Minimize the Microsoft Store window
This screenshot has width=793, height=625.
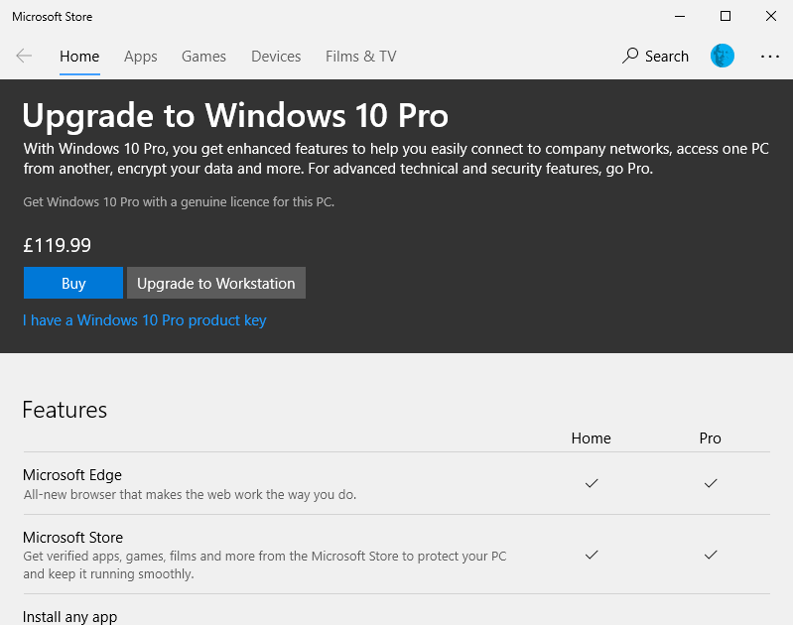tap(680, 16)
